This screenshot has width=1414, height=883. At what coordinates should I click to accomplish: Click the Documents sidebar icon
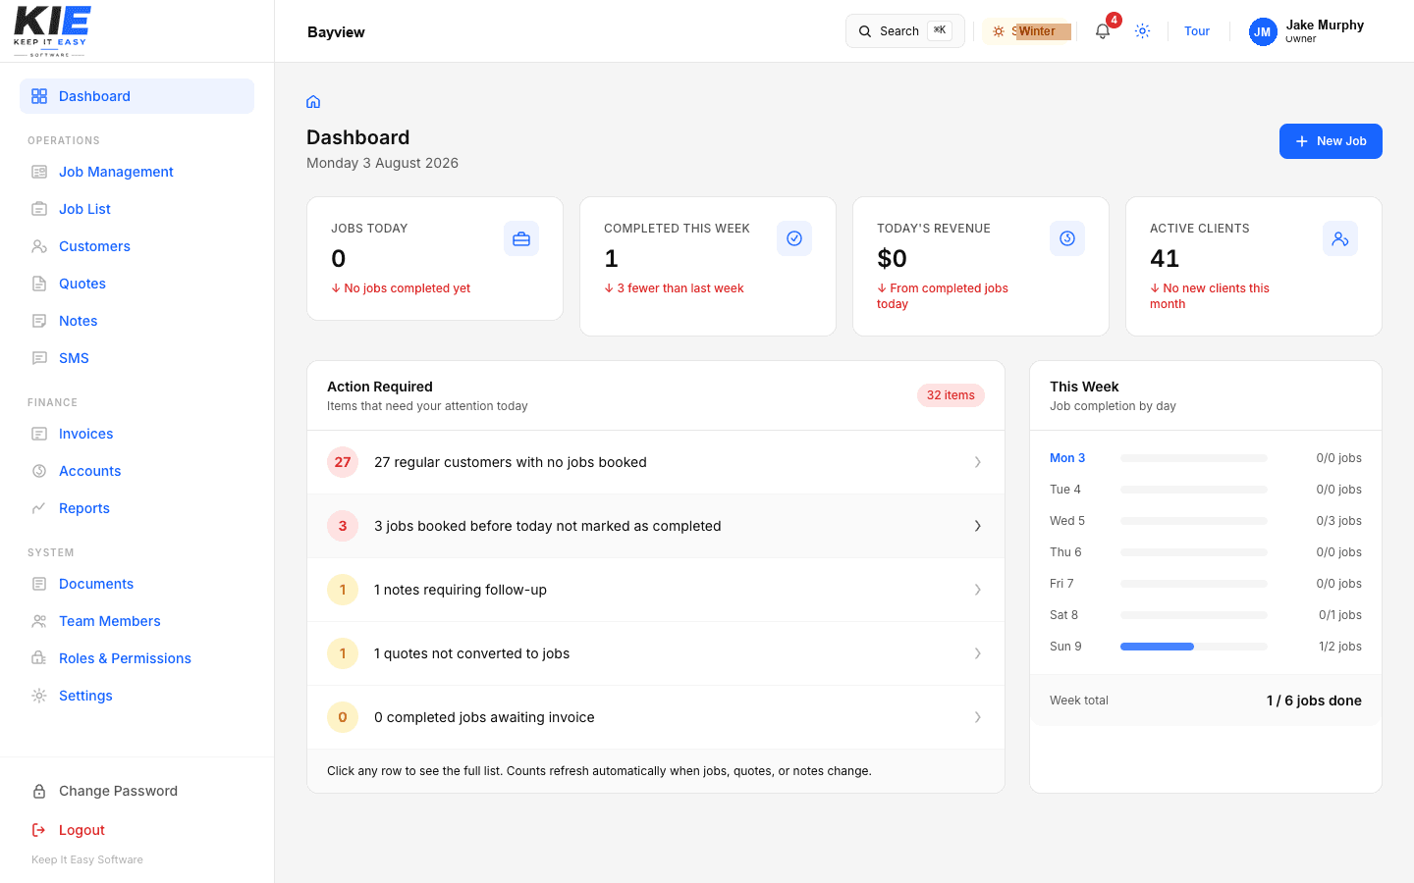[39, 584]
